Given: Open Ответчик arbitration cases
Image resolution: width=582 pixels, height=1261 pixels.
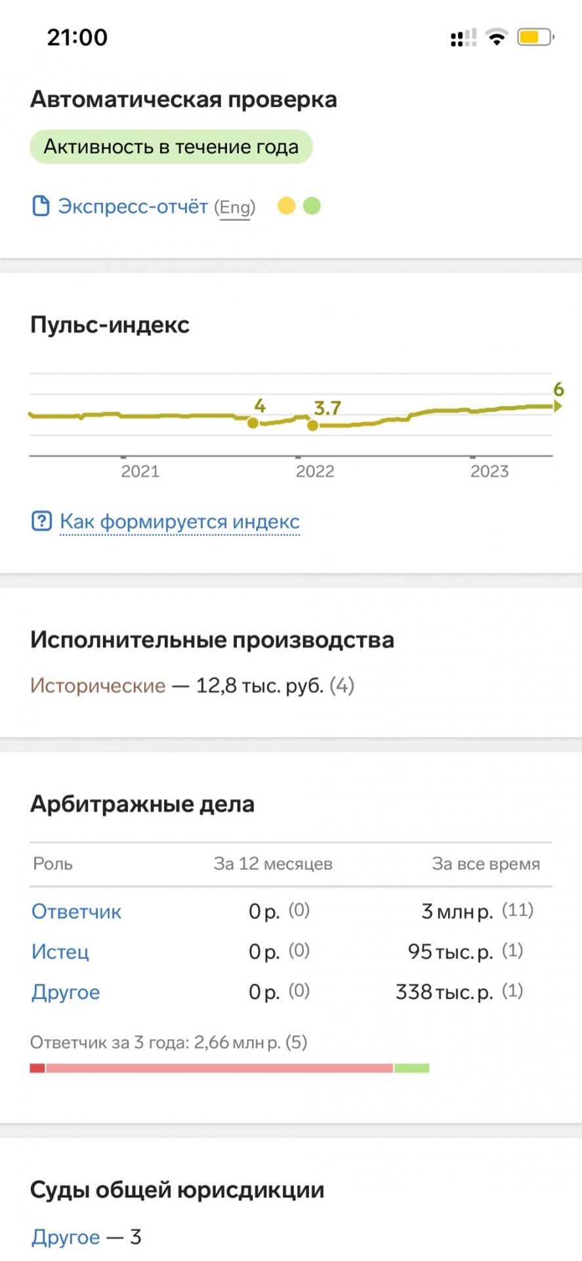Looking at the screenshot, I should pyautogui.click(x=77, y=912).
